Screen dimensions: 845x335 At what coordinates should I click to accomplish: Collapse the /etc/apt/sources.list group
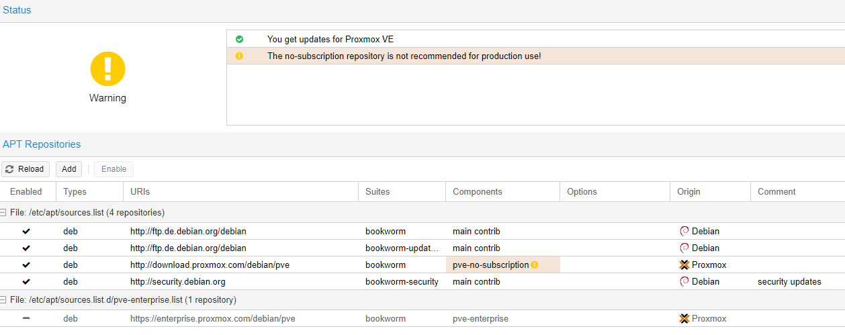[3, 212]
